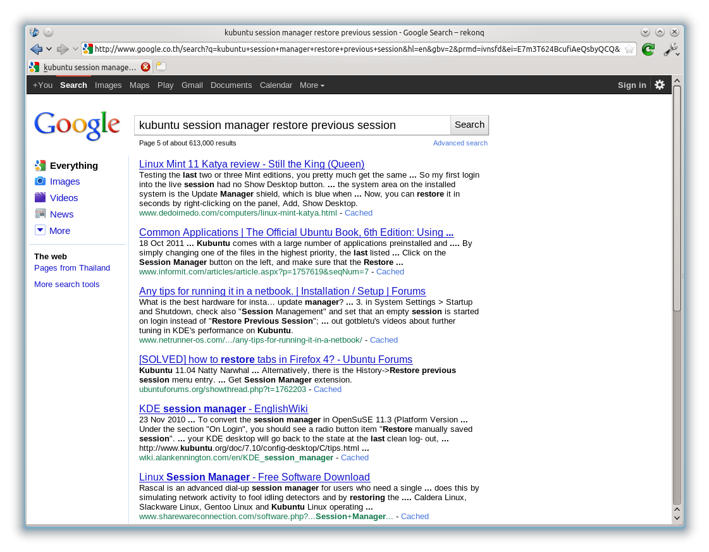
Task: Click the Search button
Action: pos(469,125)
